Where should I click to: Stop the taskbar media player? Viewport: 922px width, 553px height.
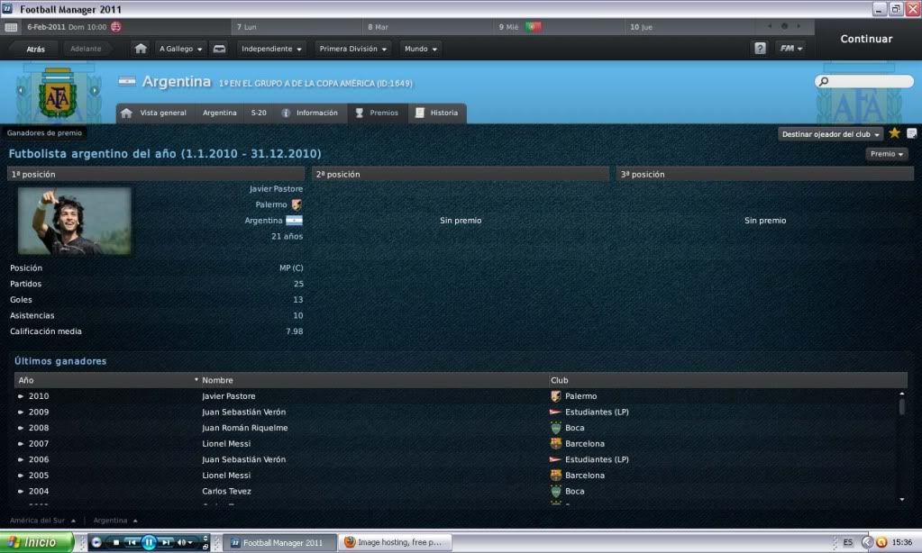[116, 542]
